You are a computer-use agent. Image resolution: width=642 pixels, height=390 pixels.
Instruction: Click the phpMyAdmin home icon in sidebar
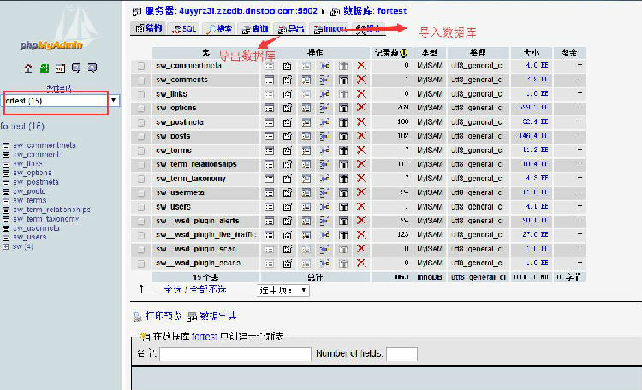pyautogui.click(x=29, y=68)
